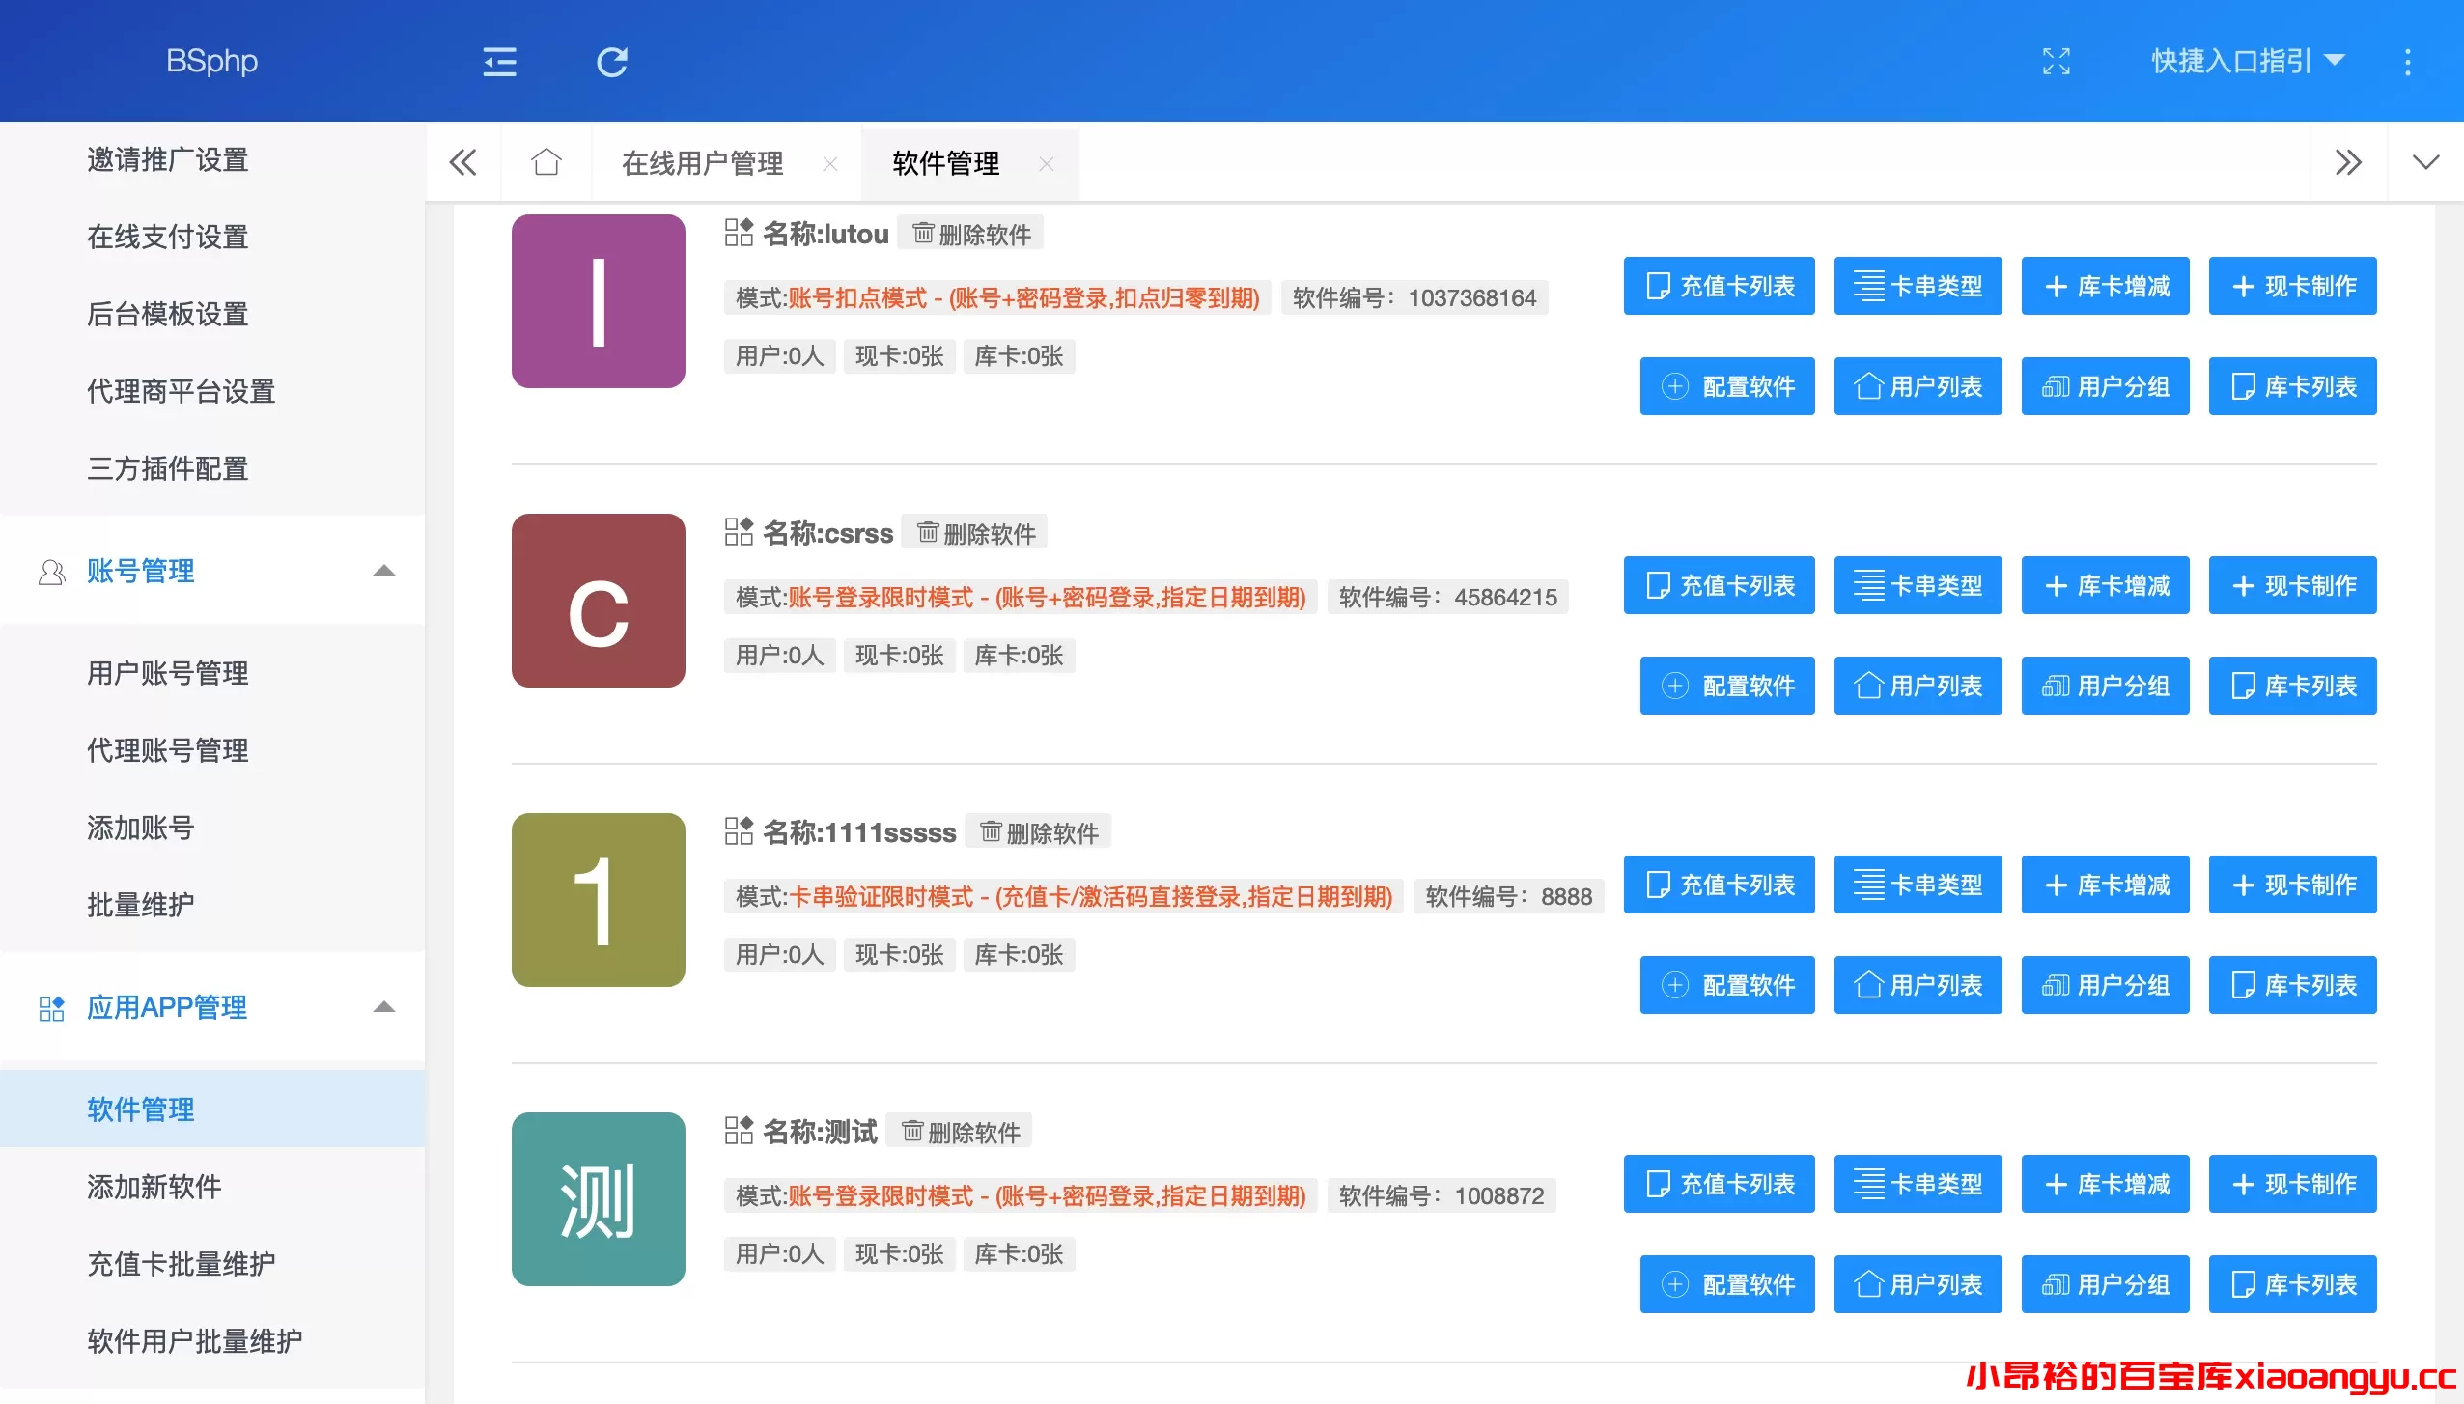Viewport: 2464px width, 1404px height.
Task: Click the left double-arrow tab scroll icon
Action: pos(462,162)
